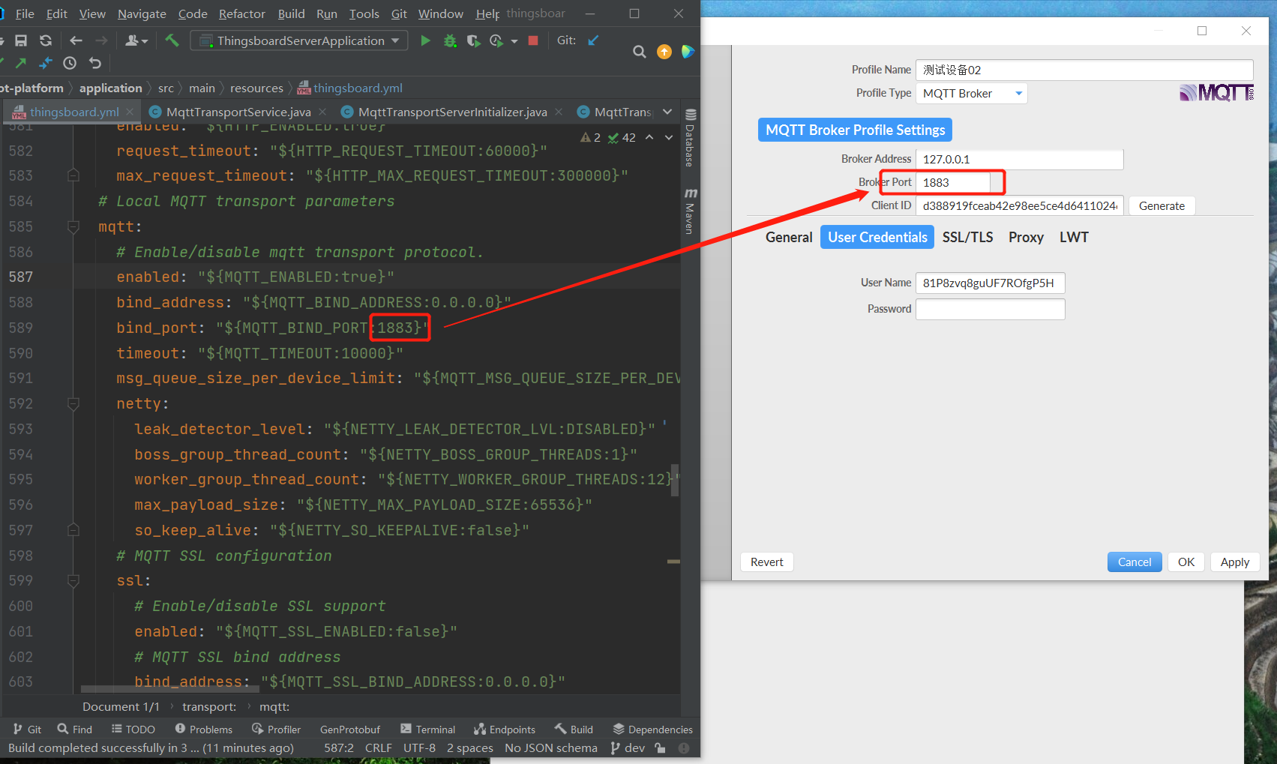Click the colorful plugin icon at toolbar's right end

click(x=688, y=52)
